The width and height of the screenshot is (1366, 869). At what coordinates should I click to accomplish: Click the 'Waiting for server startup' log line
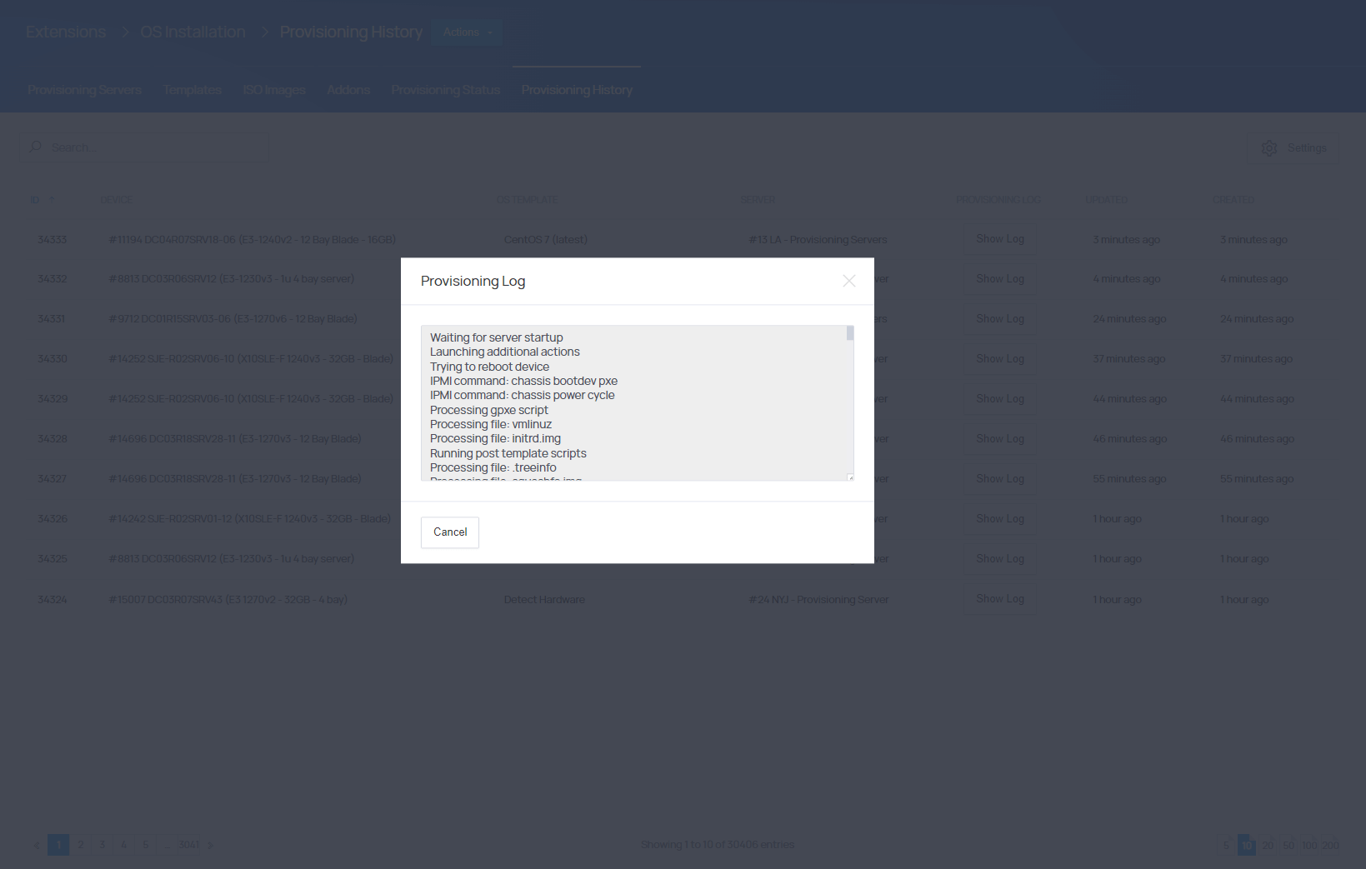coord(496,337)
